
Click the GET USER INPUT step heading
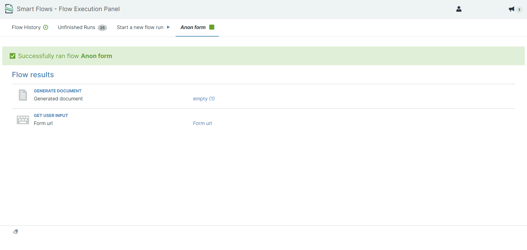[51, 116]
